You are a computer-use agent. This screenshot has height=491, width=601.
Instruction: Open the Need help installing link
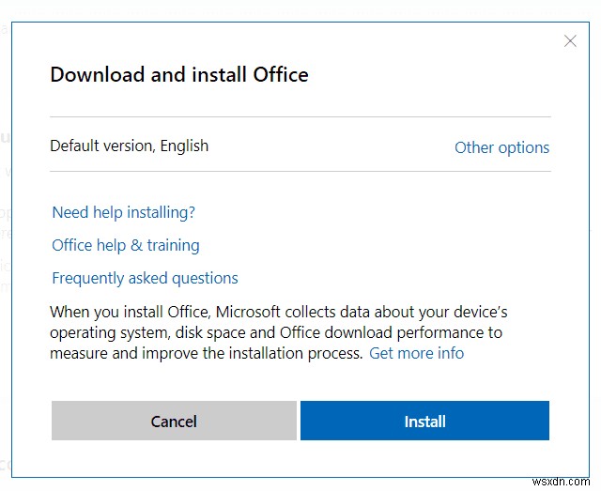coord(124,212)
